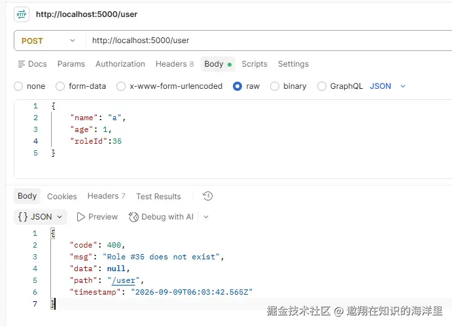Select the binary body type radio
Viewport: 452px width, 326px height.
click(275, 86)
